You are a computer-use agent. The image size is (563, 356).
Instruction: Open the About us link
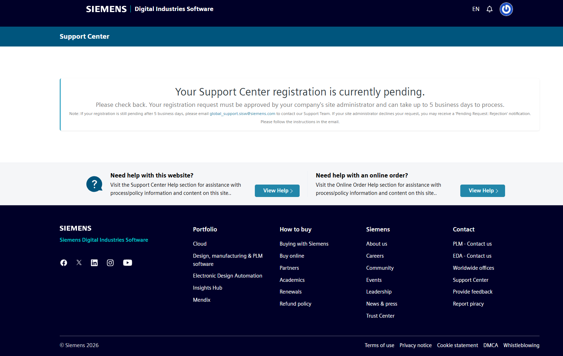[377, 244]
